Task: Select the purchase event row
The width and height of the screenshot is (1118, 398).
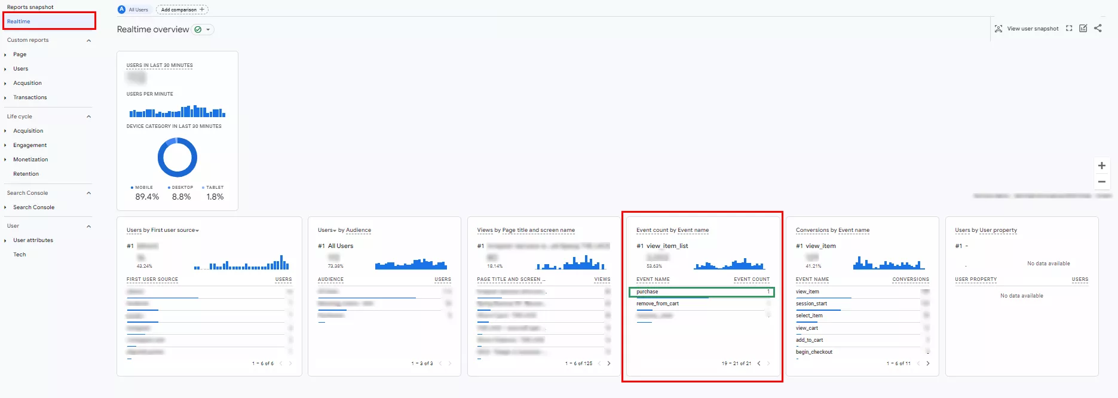Action: click(x=702, y=292)
